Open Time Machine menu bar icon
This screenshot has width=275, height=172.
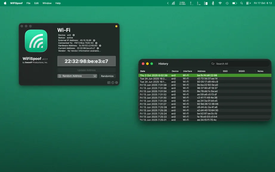(227, 3)
